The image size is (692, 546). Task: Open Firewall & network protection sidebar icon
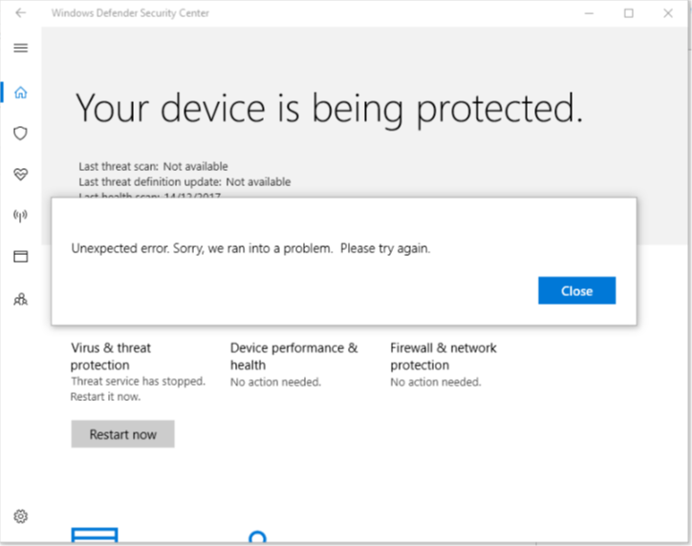[x=21, y=216]
